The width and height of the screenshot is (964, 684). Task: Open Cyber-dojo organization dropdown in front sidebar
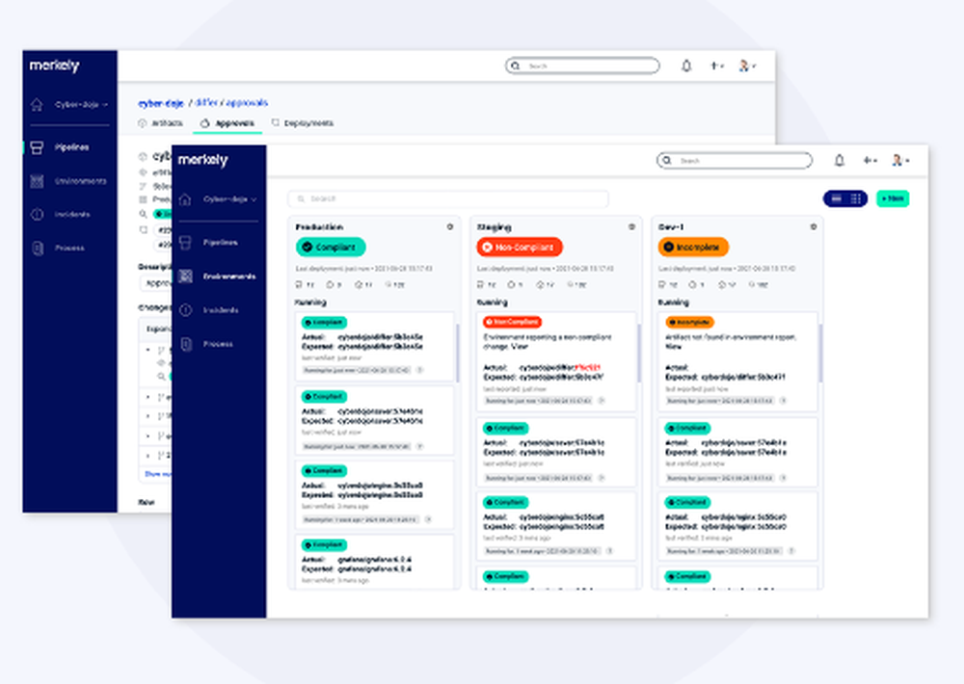click(x=230, y=199)
